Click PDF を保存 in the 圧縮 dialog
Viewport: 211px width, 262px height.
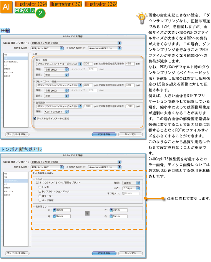(x=104, y=134)
